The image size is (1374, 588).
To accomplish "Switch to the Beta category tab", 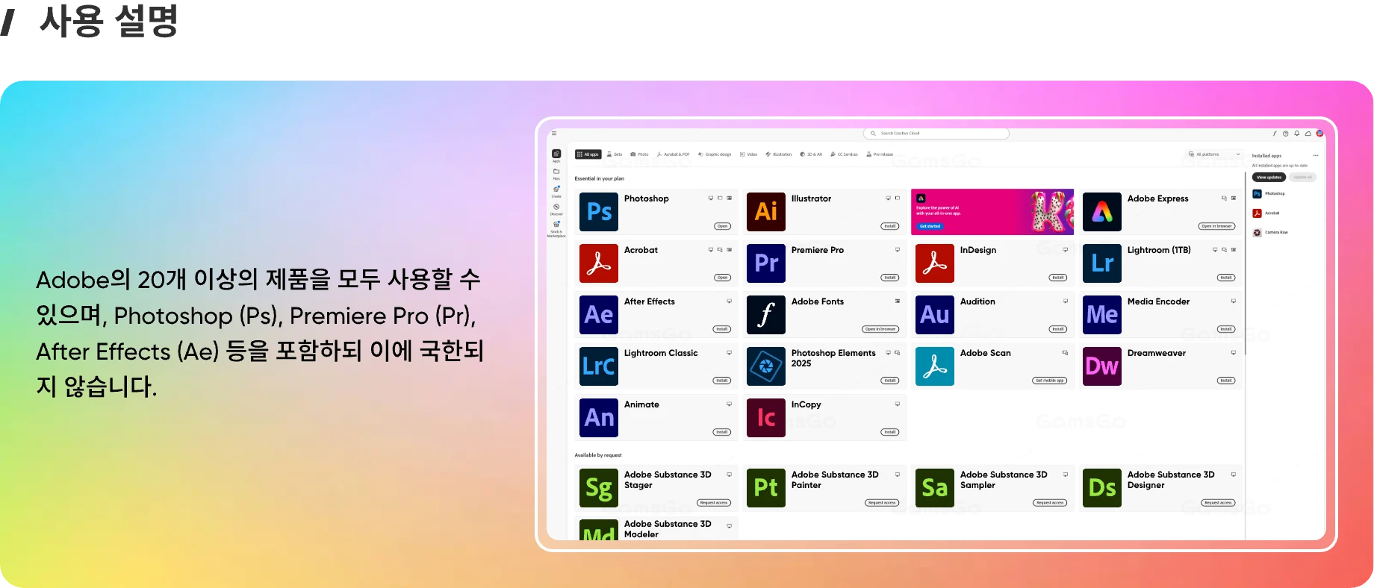I will coord(615,154).
